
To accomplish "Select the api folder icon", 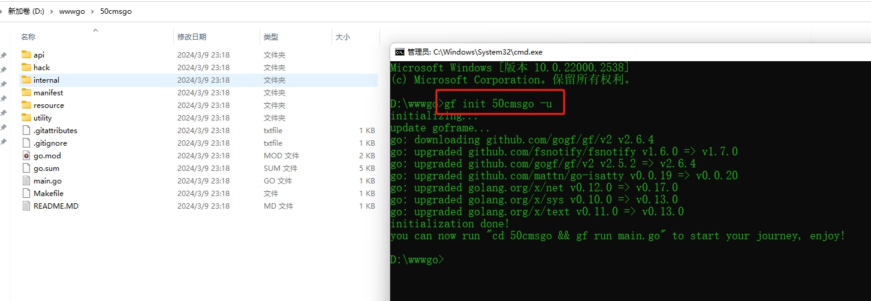I will 26,55.
